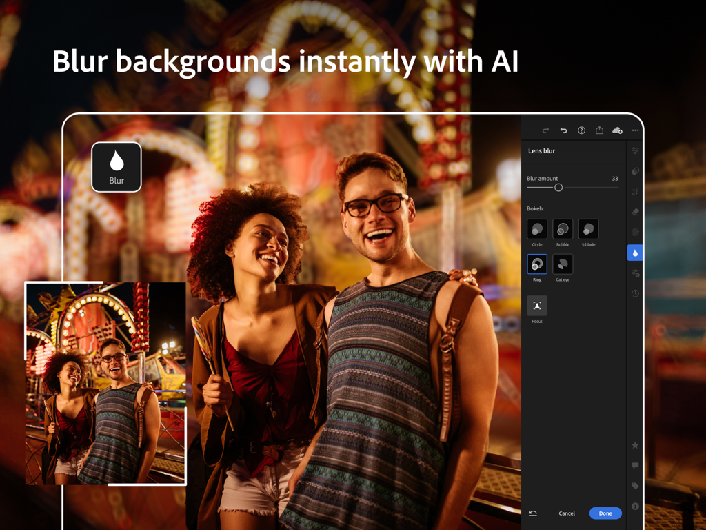Open the Comments panel icon

(634, 464)
